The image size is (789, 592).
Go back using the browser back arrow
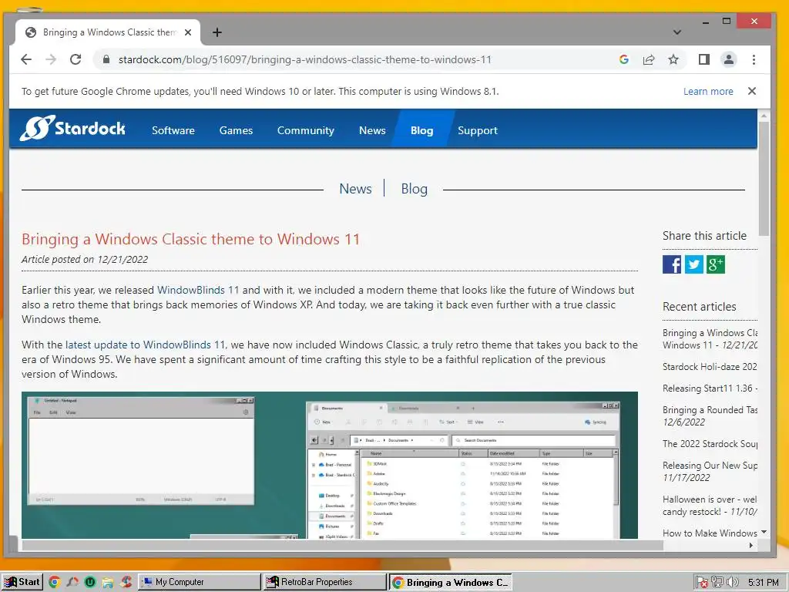click(26, 59)
